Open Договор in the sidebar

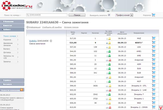7,53
